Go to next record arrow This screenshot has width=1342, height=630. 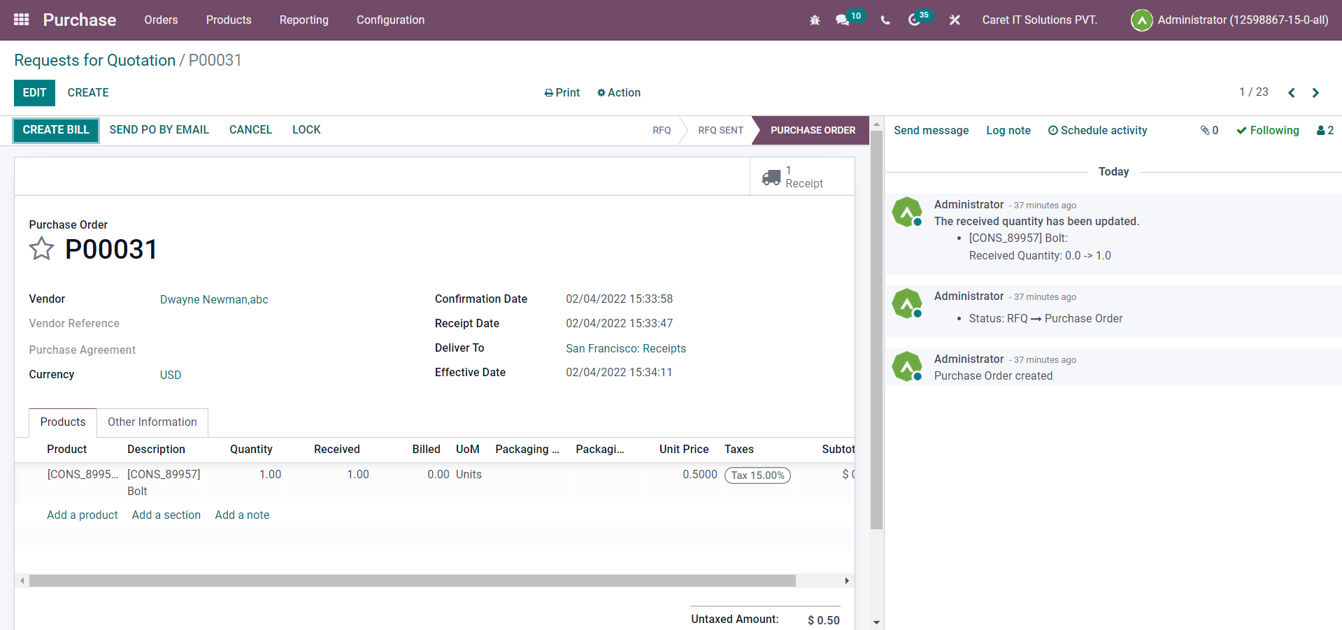(x=1315, y=93)
